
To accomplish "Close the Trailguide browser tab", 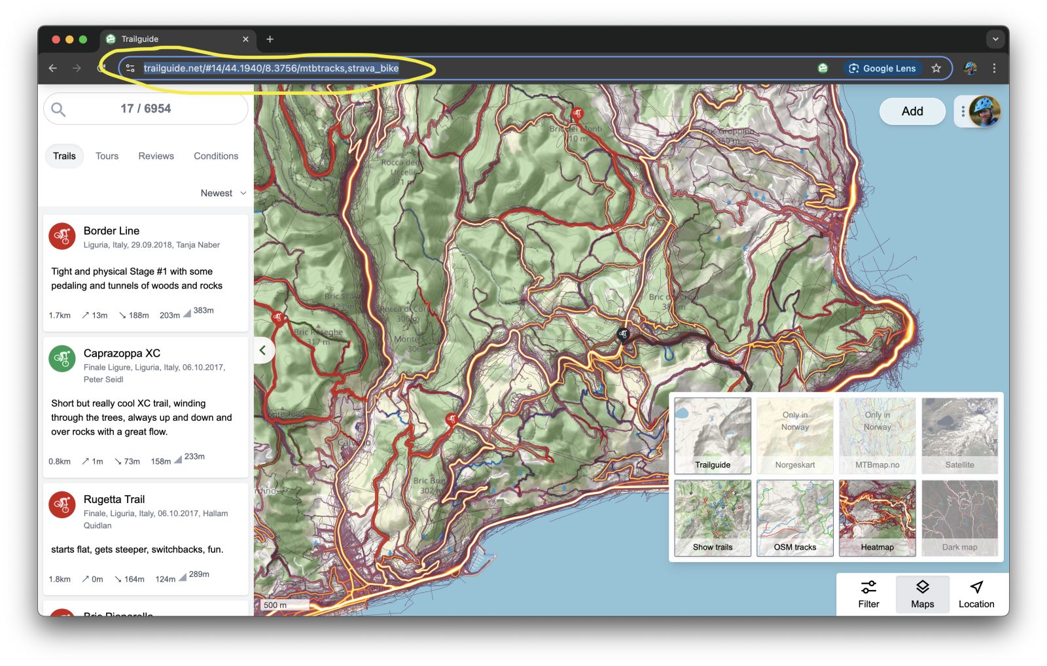I will (x=245, y=39).
